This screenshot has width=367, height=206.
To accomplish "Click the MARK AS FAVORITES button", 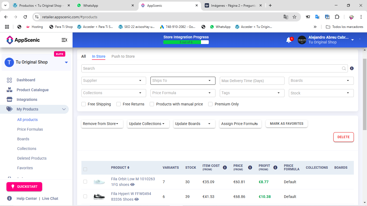I will click(x=287, y=124).
